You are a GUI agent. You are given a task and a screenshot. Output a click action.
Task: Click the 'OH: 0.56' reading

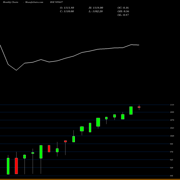123,12
